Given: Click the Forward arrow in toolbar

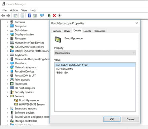Looking at the screenshot, I should click(x=8, y=15).
